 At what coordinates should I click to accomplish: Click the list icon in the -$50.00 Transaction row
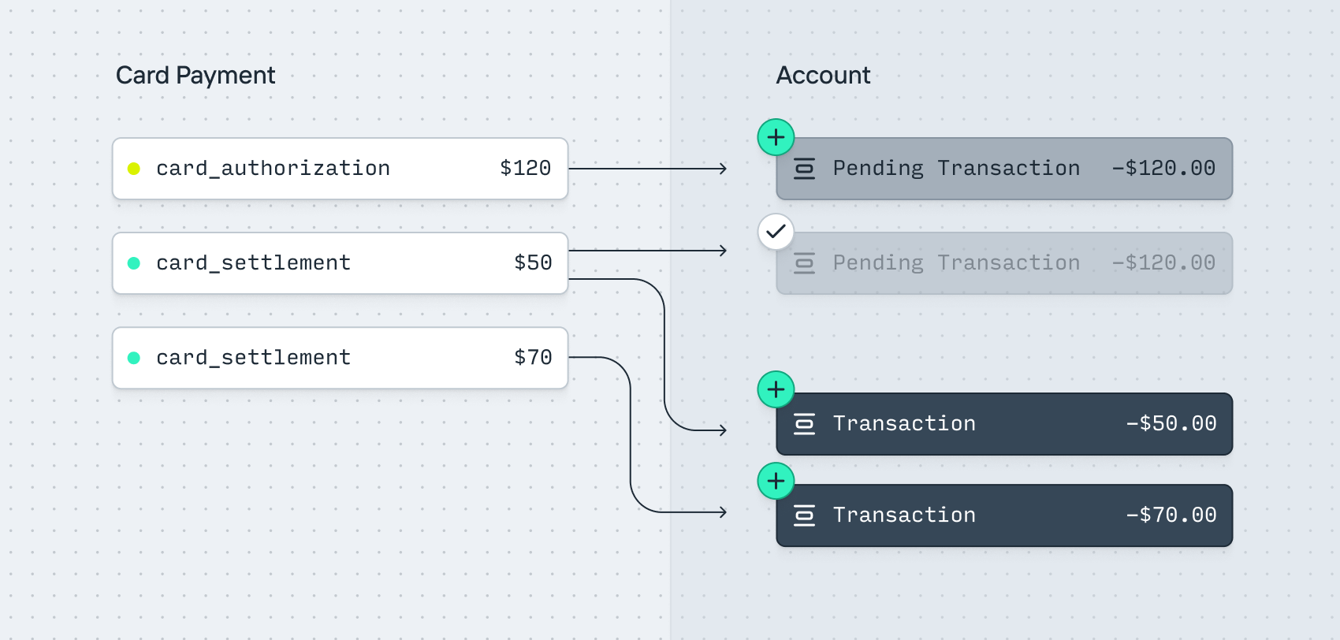pos(804,424)
